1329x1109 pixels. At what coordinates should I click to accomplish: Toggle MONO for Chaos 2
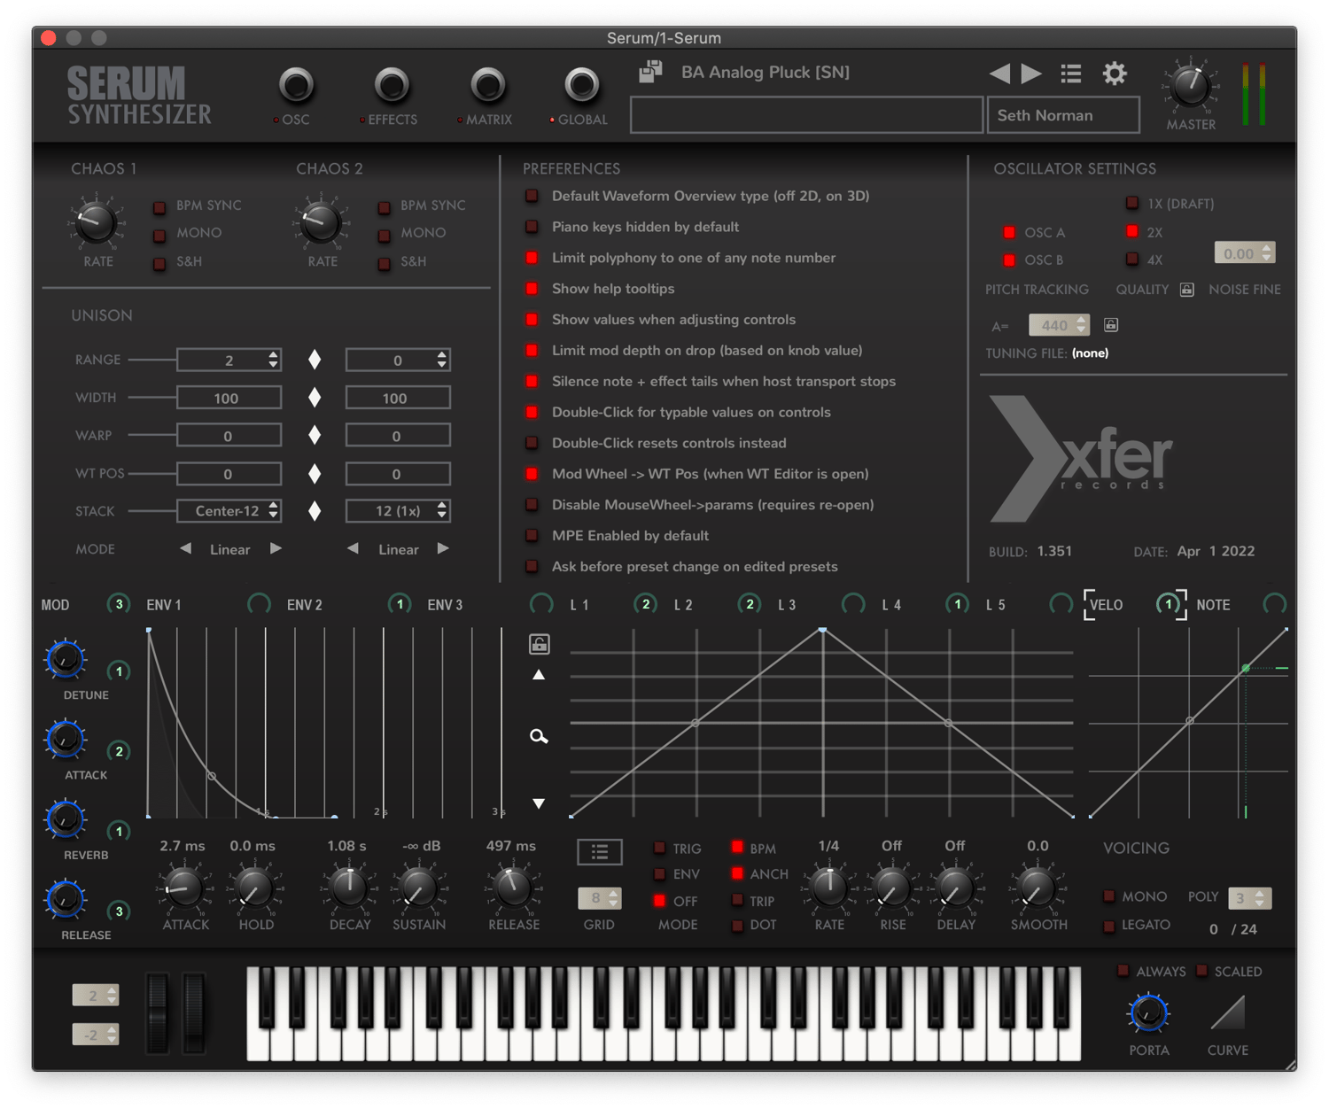point(384,236)
